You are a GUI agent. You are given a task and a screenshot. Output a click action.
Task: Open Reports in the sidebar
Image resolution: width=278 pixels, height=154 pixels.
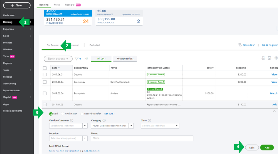click(7, 63)
